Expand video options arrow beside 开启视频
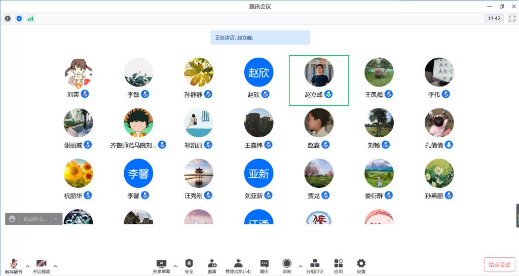Image resolution: width=519 pixels, height=276 pixels. (x=55, y=266)
